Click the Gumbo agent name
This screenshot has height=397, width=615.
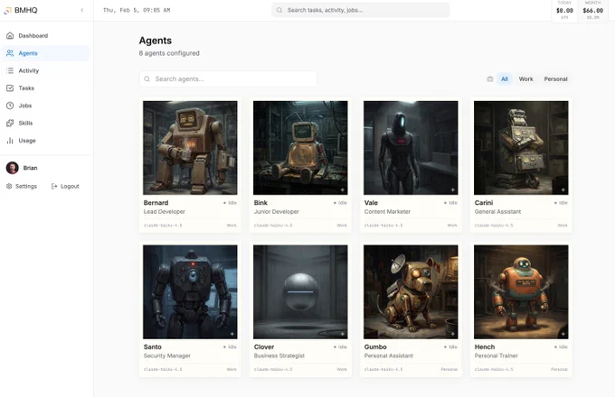click(375, 347)
